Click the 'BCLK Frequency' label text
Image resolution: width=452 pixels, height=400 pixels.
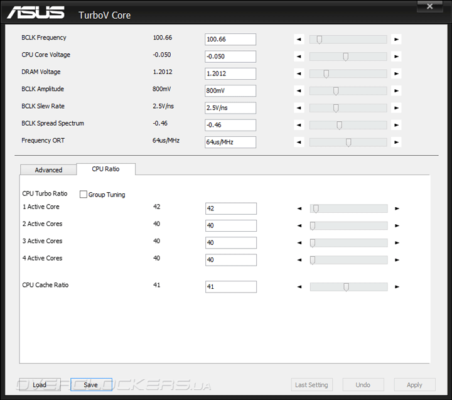point(44,38)
